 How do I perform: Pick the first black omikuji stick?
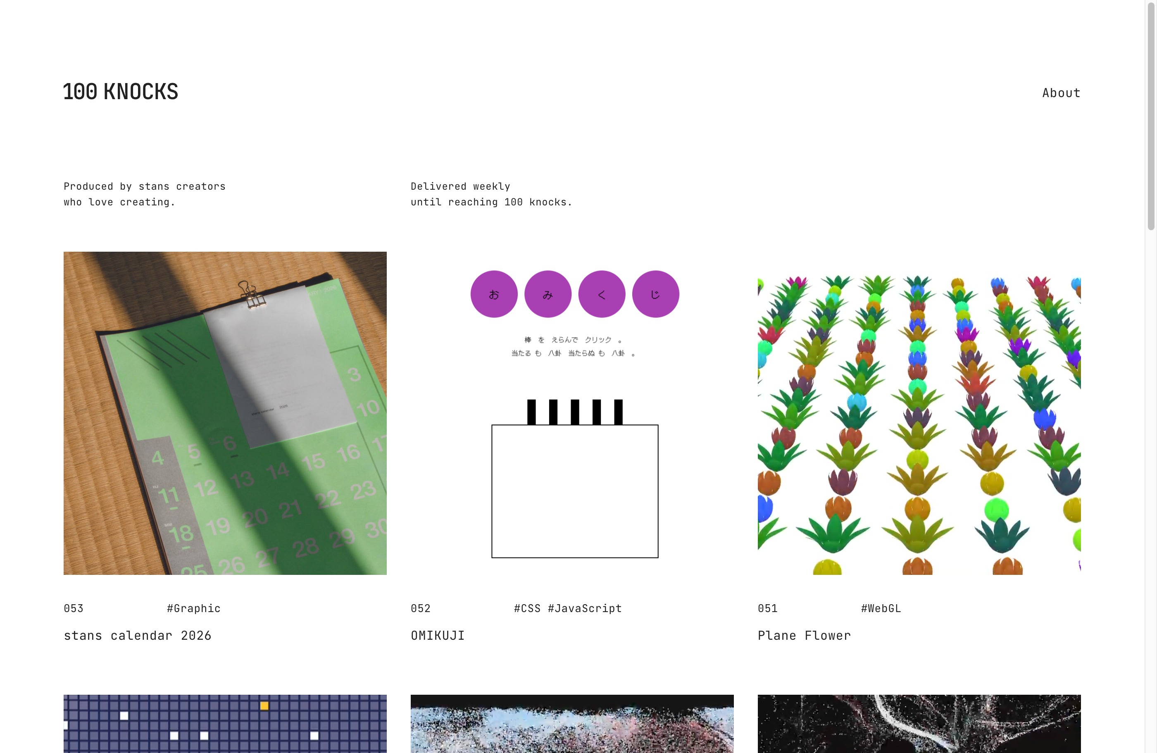click(x=531, y=412)
